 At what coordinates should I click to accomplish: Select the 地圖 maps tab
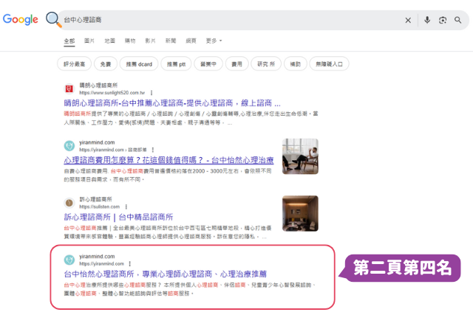point(110,41)
